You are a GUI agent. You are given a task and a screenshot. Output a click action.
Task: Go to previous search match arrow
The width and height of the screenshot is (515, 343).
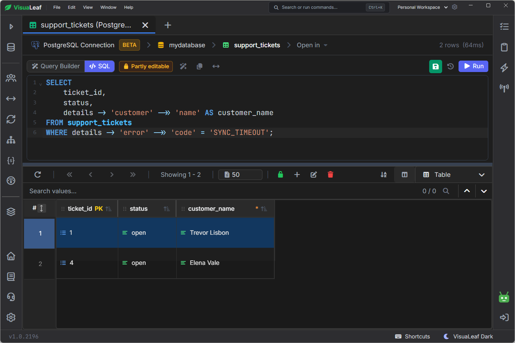coord(467,191)
